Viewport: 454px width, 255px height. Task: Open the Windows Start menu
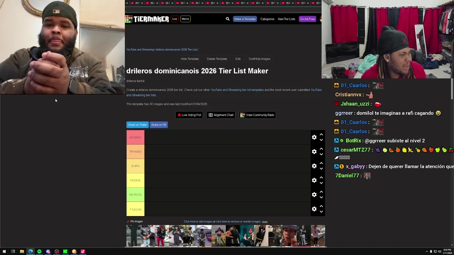click(x=4, y=251)
